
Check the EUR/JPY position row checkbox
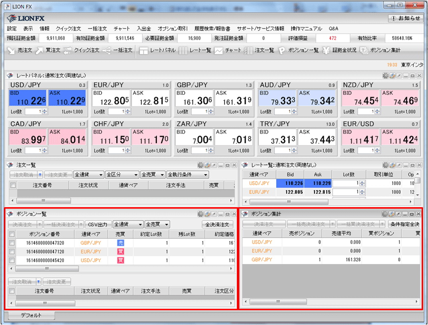pyautogui.click(x=12, y=251)
